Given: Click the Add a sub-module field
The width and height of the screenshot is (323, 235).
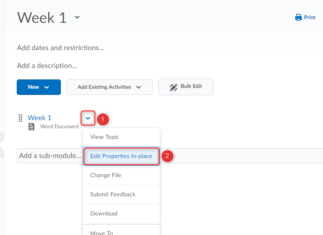Looking at the screenshot, I should 49,156.
